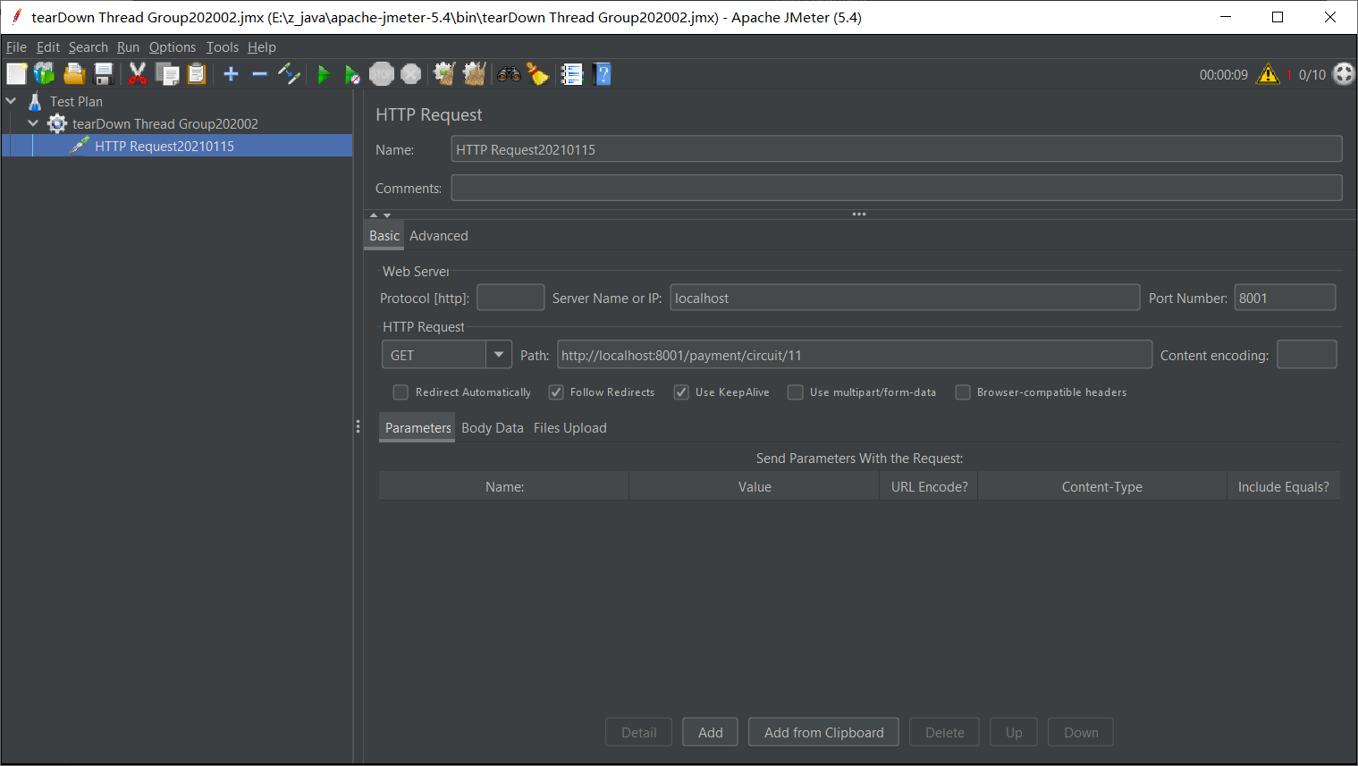Open the Templates icon
The width and height of the screenshot is (1358, 766).
click(x=44, y=74)
